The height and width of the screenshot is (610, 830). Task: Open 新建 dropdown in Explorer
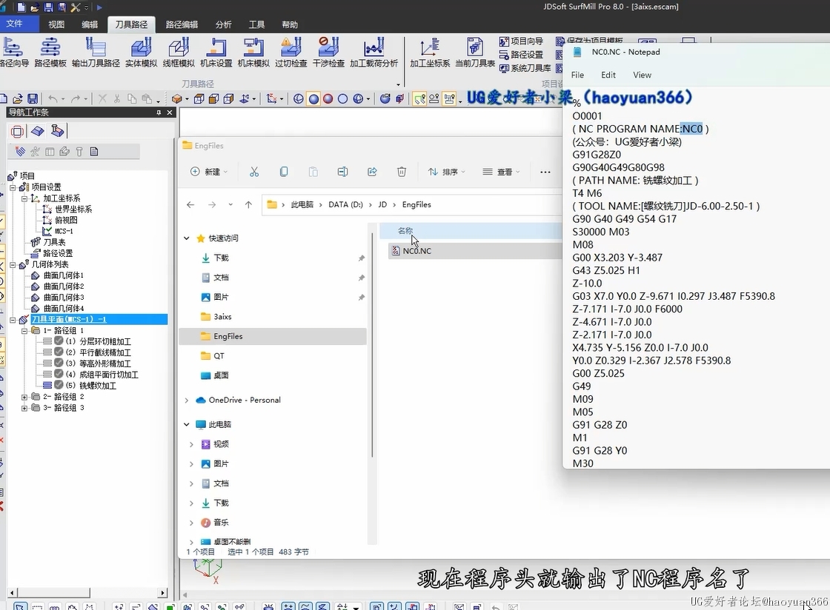click(x=210, y=172)
